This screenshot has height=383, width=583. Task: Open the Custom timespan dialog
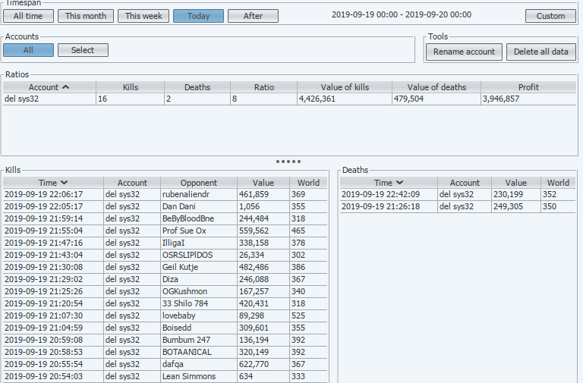coord(550,16)
